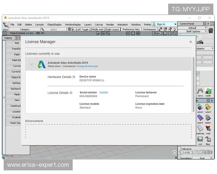
Task: Expand the Shelf Options dropdown
Action: click(x=206, y=32)
